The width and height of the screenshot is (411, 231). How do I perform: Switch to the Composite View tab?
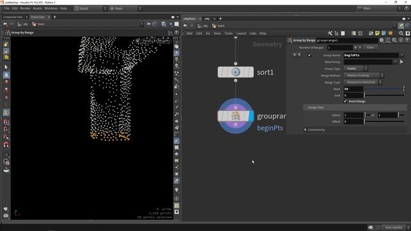[x=13, y=17]
